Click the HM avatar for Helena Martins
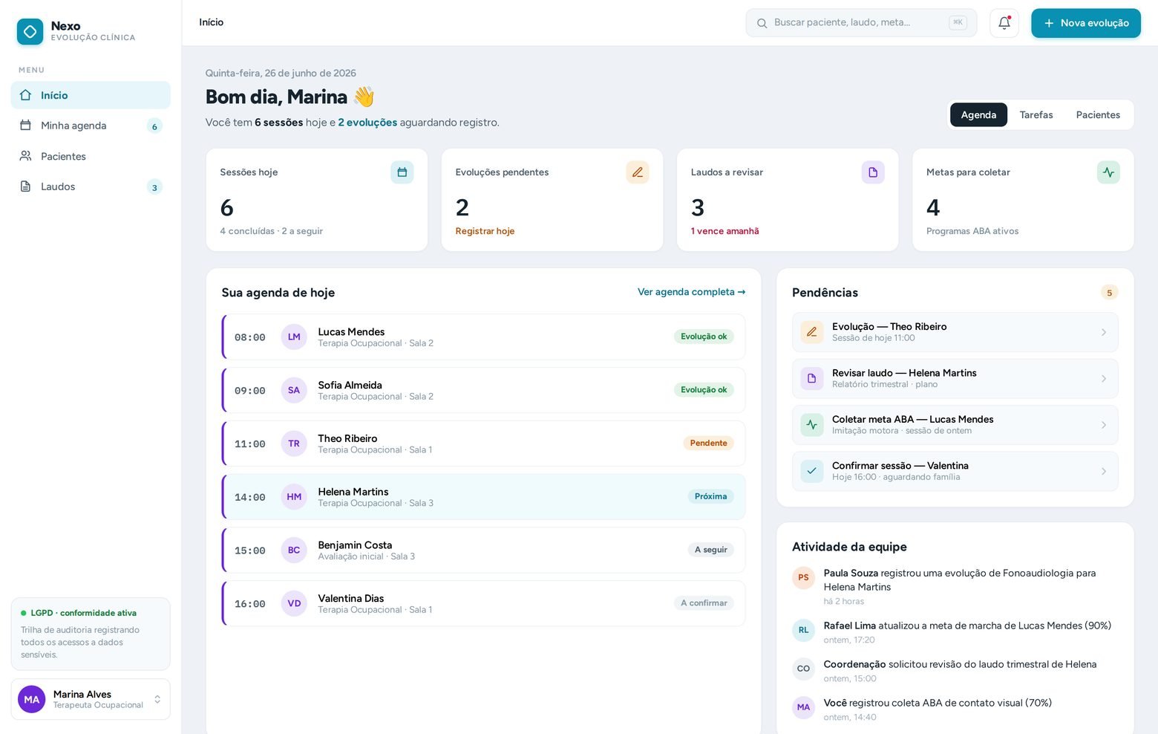 tap(294, 497)
